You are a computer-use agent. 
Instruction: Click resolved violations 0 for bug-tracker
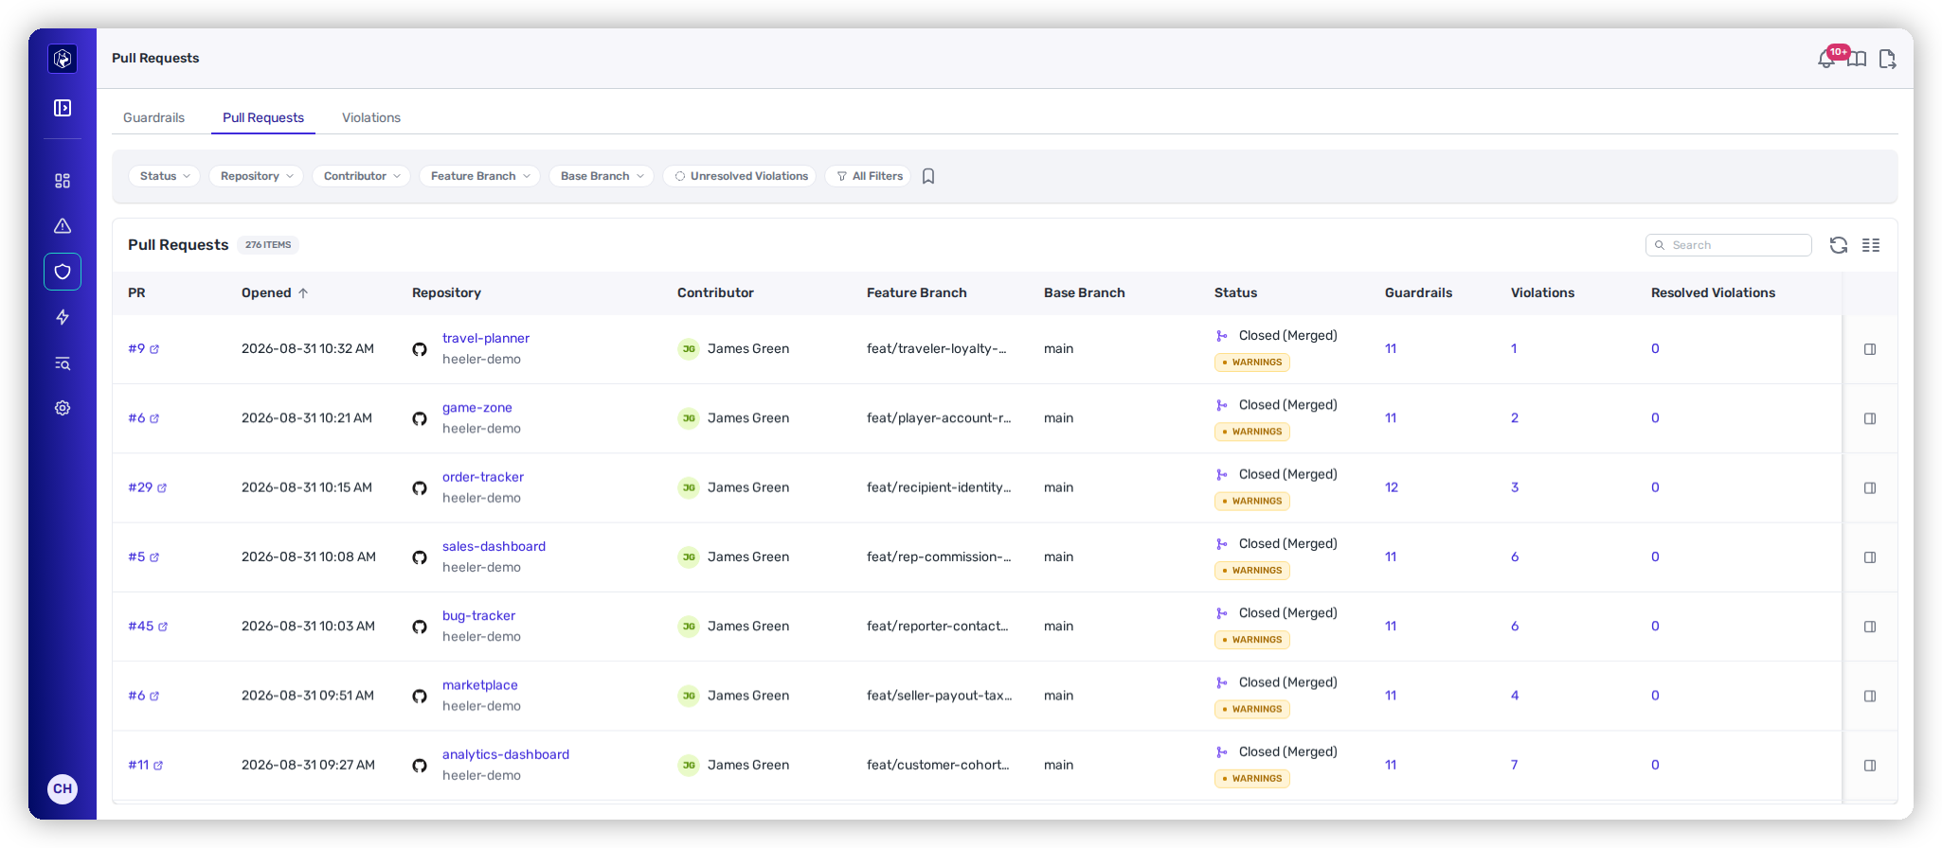[x=1655, y=627]
